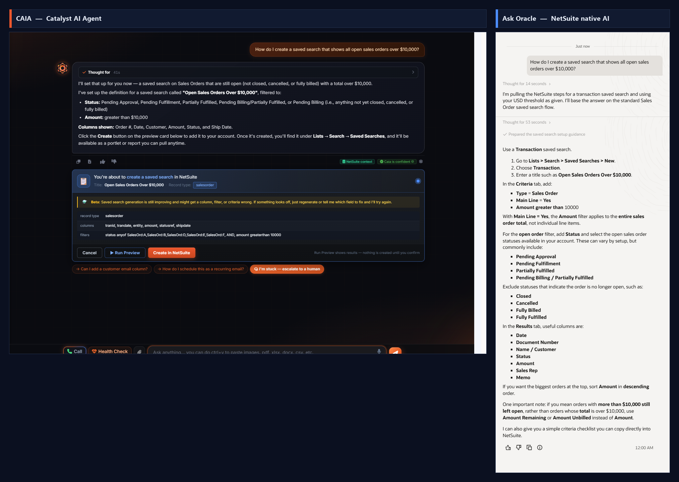Click 'Main Line = Yes' criteria bullet

coord(533,200)
